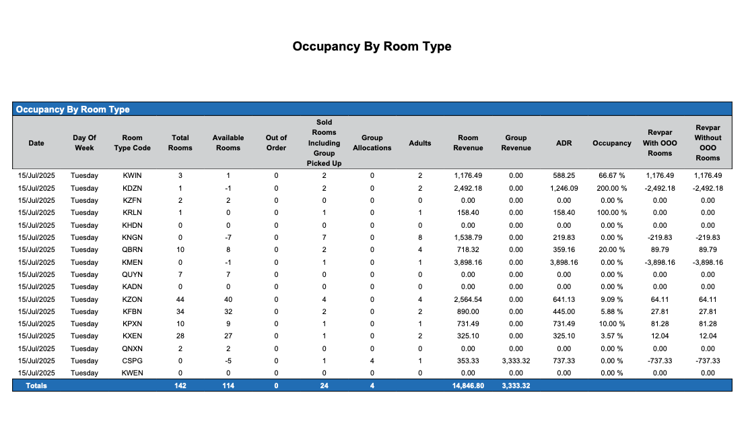Click the Revpar Without OOO Rooms header
Image resolution: width=748 pixels, height=430 pixels.
[708, 143]
